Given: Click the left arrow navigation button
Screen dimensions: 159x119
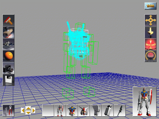Looking at the screenshot, I should 23,110.
